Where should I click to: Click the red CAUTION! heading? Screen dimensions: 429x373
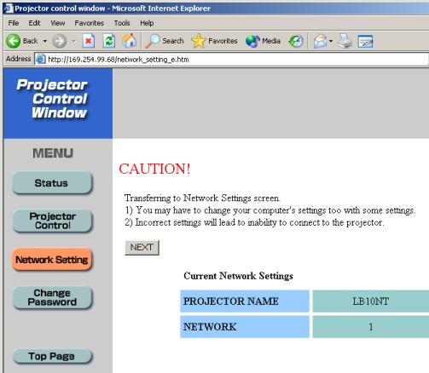click(154, 169)
